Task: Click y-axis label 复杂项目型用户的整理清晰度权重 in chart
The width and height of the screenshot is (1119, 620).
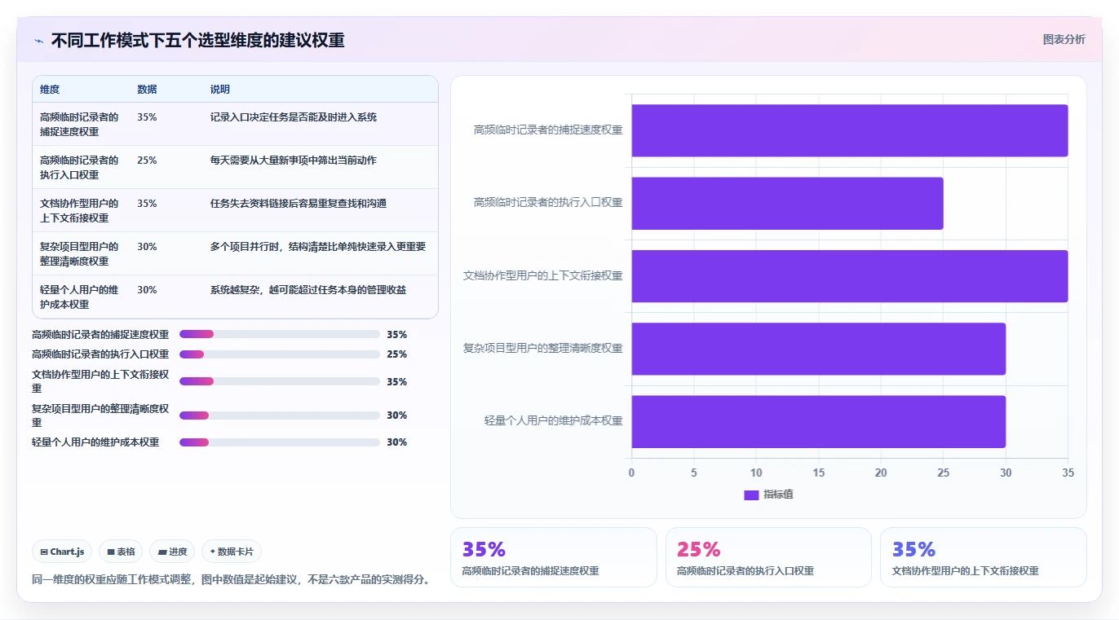Action: click(543, 348)
